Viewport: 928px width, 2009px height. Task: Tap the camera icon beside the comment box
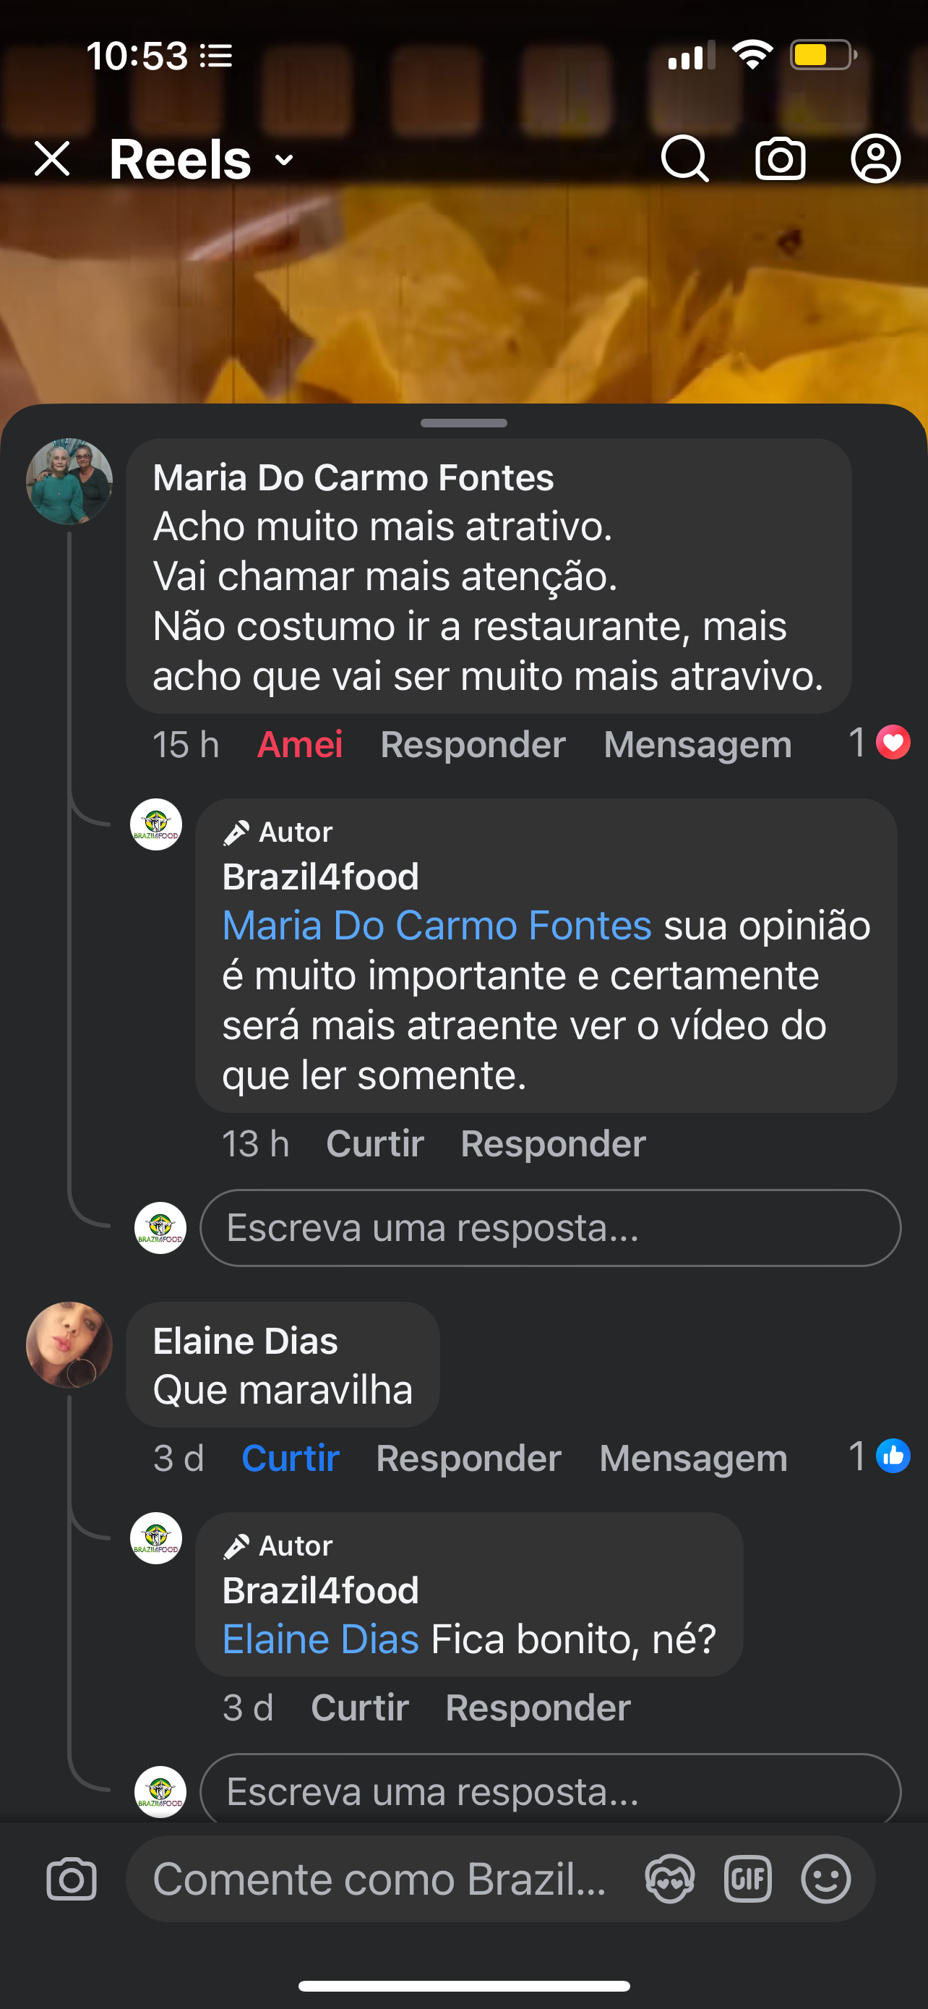(x=72, y=1879)
